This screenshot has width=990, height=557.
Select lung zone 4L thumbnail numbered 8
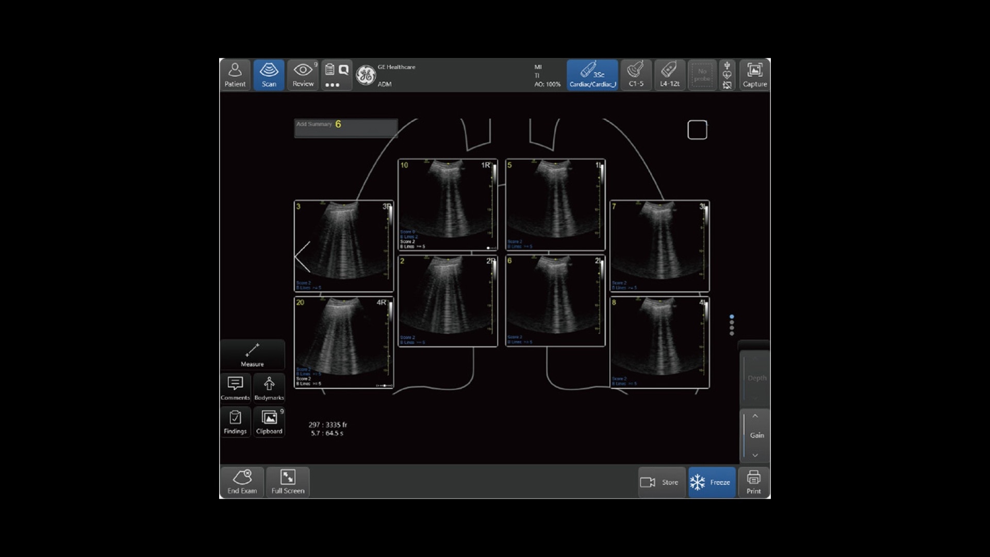pyautogui.click(x=659, y=342)
